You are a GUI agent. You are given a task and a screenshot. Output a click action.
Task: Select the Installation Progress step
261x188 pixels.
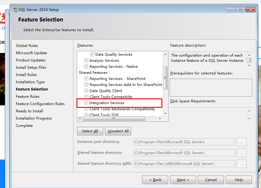pyautogui.click(x=34, y=118)
